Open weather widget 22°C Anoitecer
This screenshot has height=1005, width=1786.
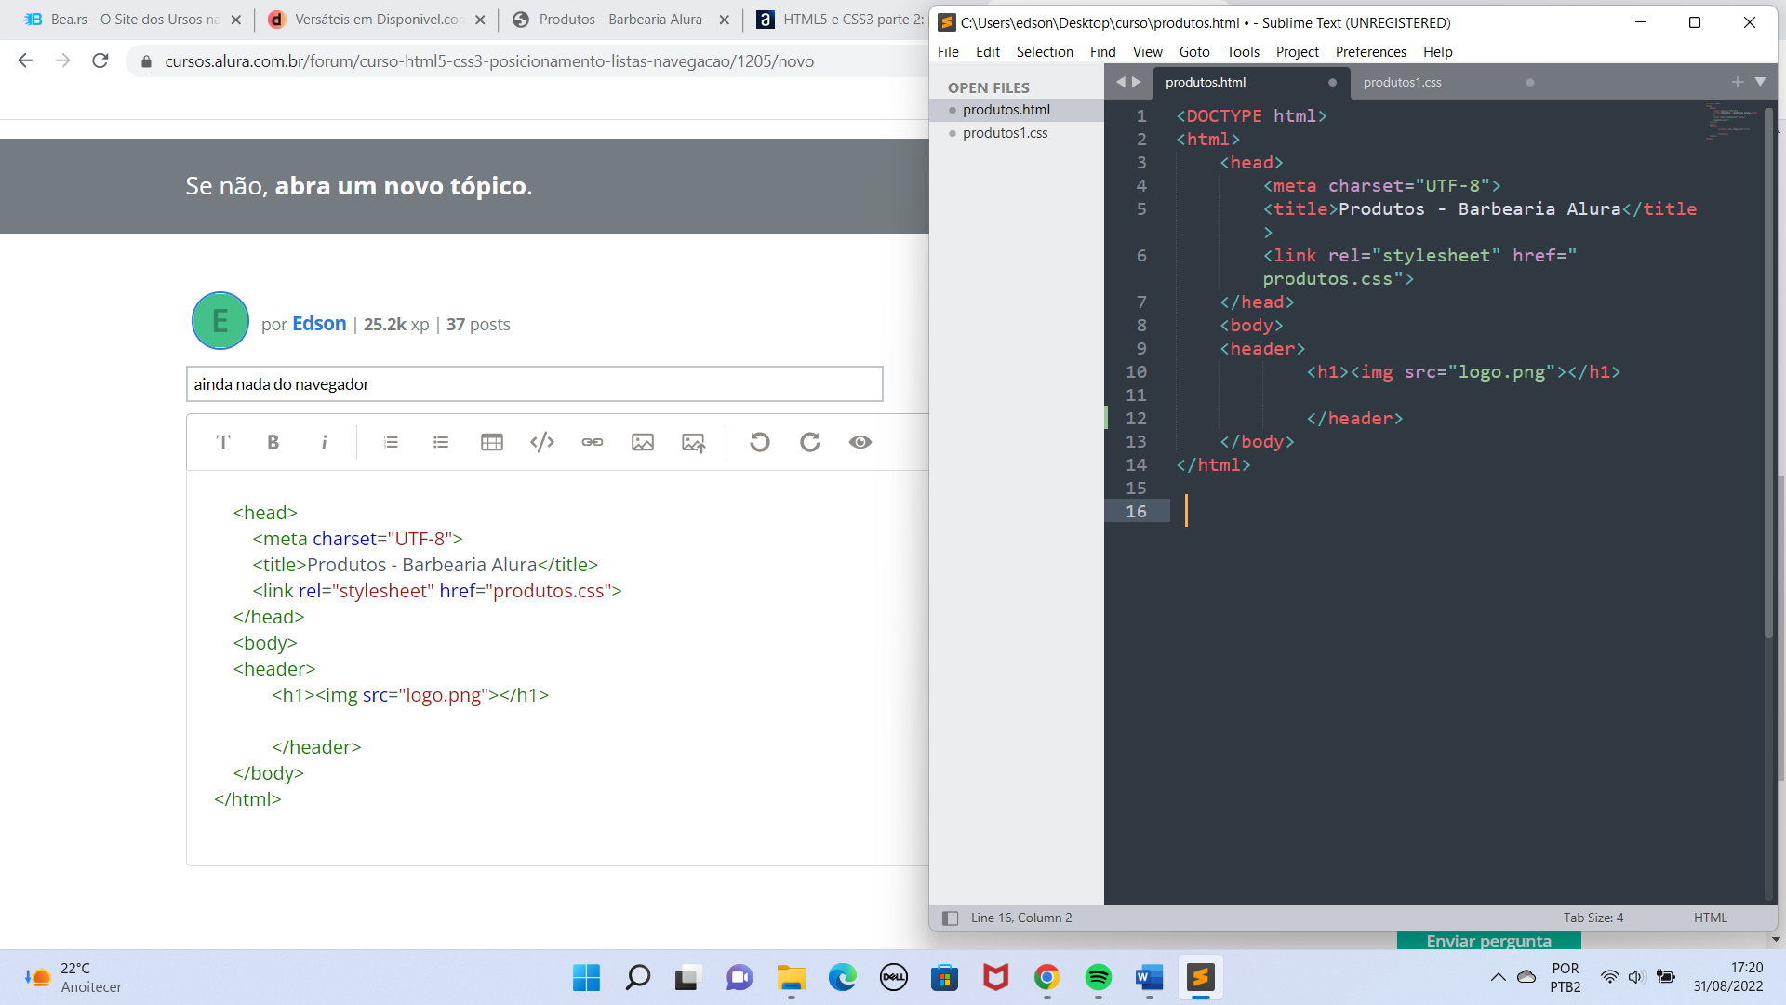tap(74, 978)
